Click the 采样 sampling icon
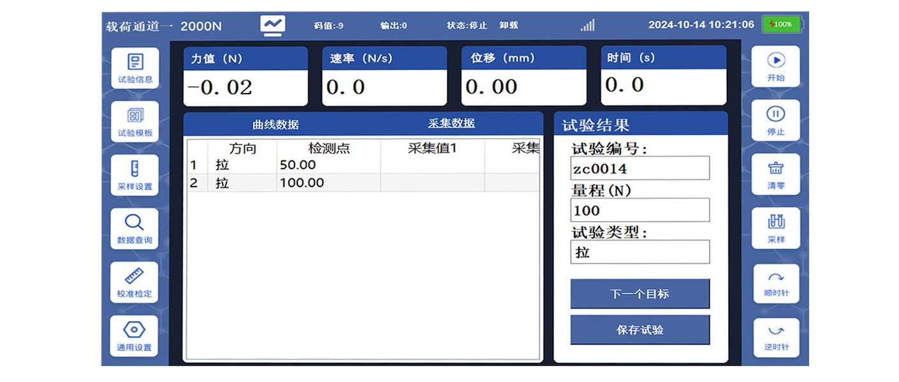 tap(776, 228)
